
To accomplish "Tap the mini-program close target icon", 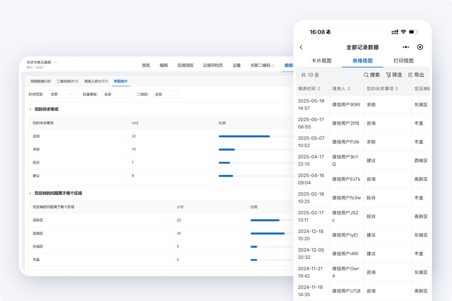I will 420,47.
